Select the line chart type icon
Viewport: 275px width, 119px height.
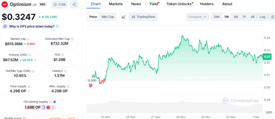[124, 17]
